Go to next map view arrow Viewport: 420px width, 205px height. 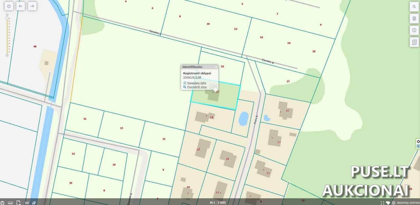coord(32,6)
